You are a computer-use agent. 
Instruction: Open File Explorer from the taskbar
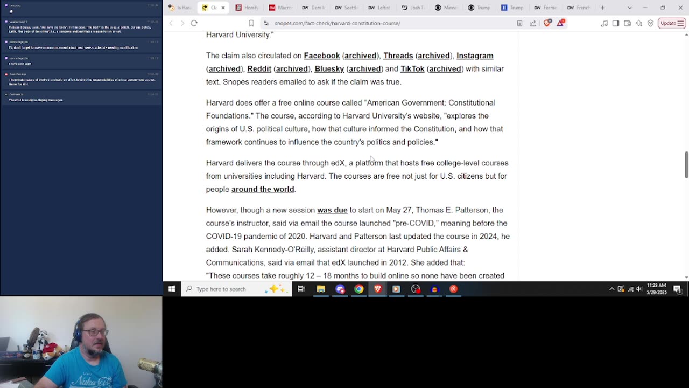(x=321, y=289)
